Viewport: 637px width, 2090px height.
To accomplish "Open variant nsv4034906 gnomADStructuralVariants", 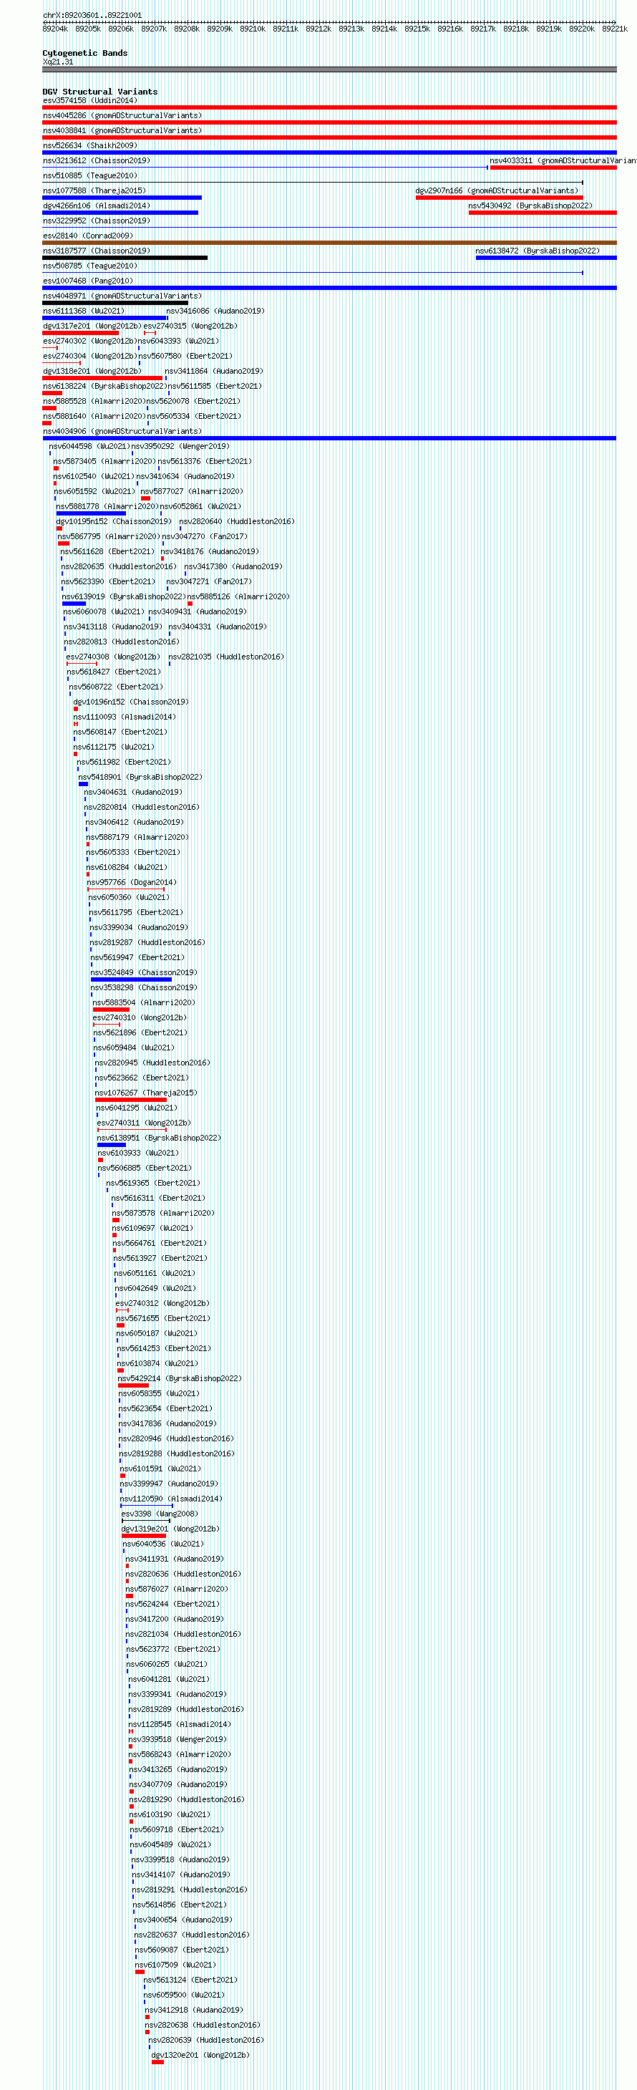I will (x=122, y=431).
